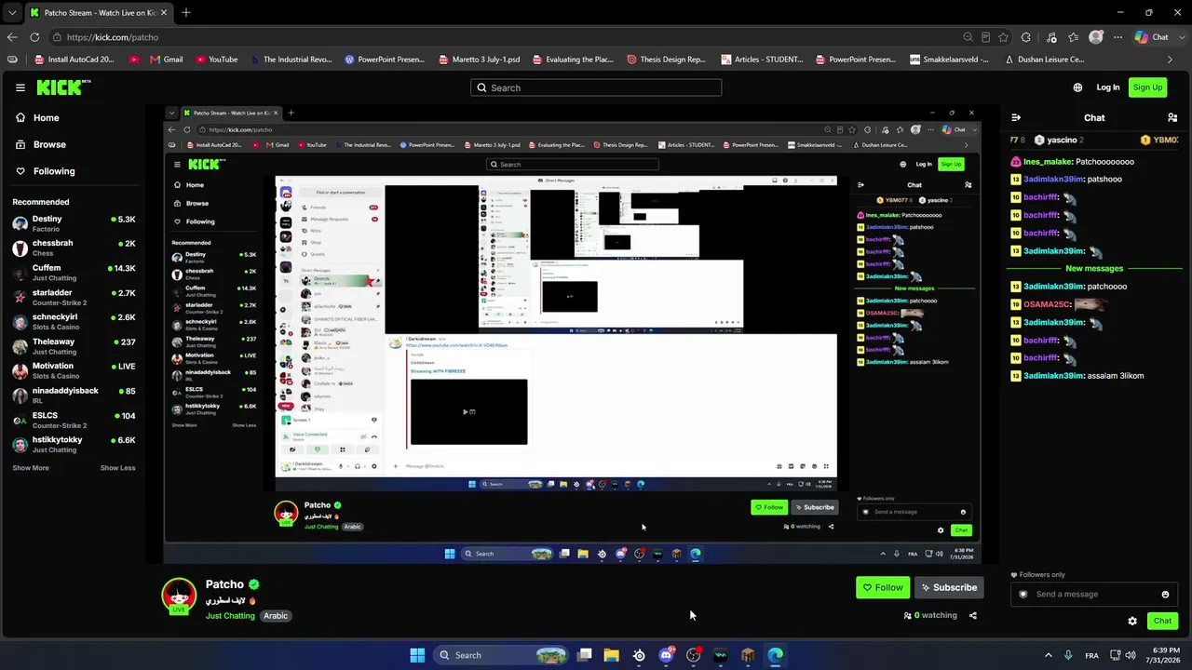The height and width of the screenshot is (670, 1192).
Task: Open the emoji picker in the main chat input
Action: click(x=1165, y=595)
